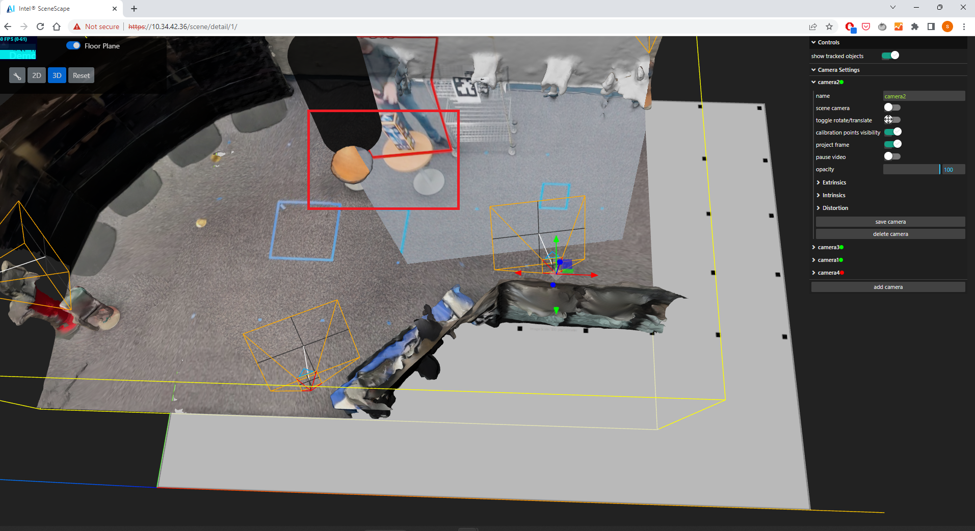Select the wrench tool icon
This screenshot has height=531, width=975.
pyautogui.click(x=17, y=75)
